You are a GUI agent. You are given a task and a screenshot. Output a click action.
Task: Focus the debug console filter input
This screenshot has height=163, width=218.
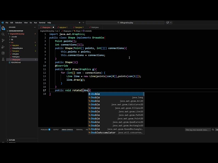pos(198,130)
